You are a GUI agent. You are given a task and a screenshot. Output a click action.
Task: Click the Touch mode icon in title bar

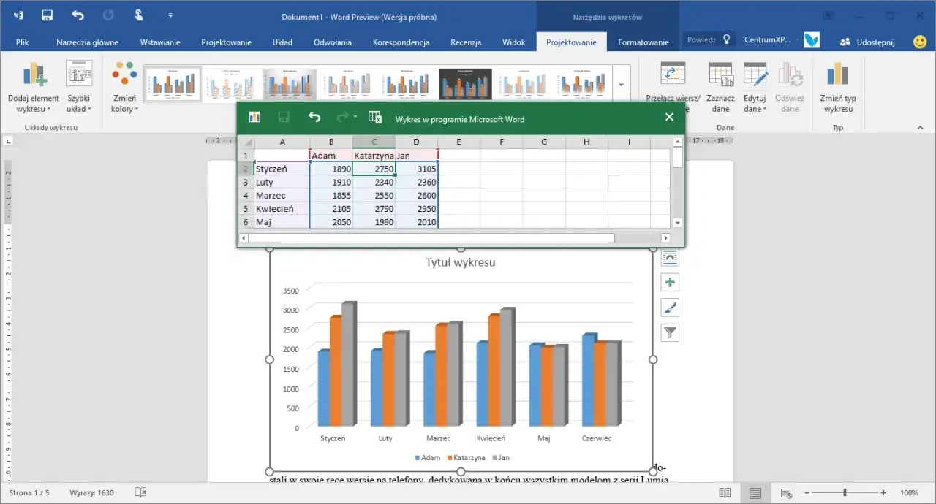pos(139,15)
